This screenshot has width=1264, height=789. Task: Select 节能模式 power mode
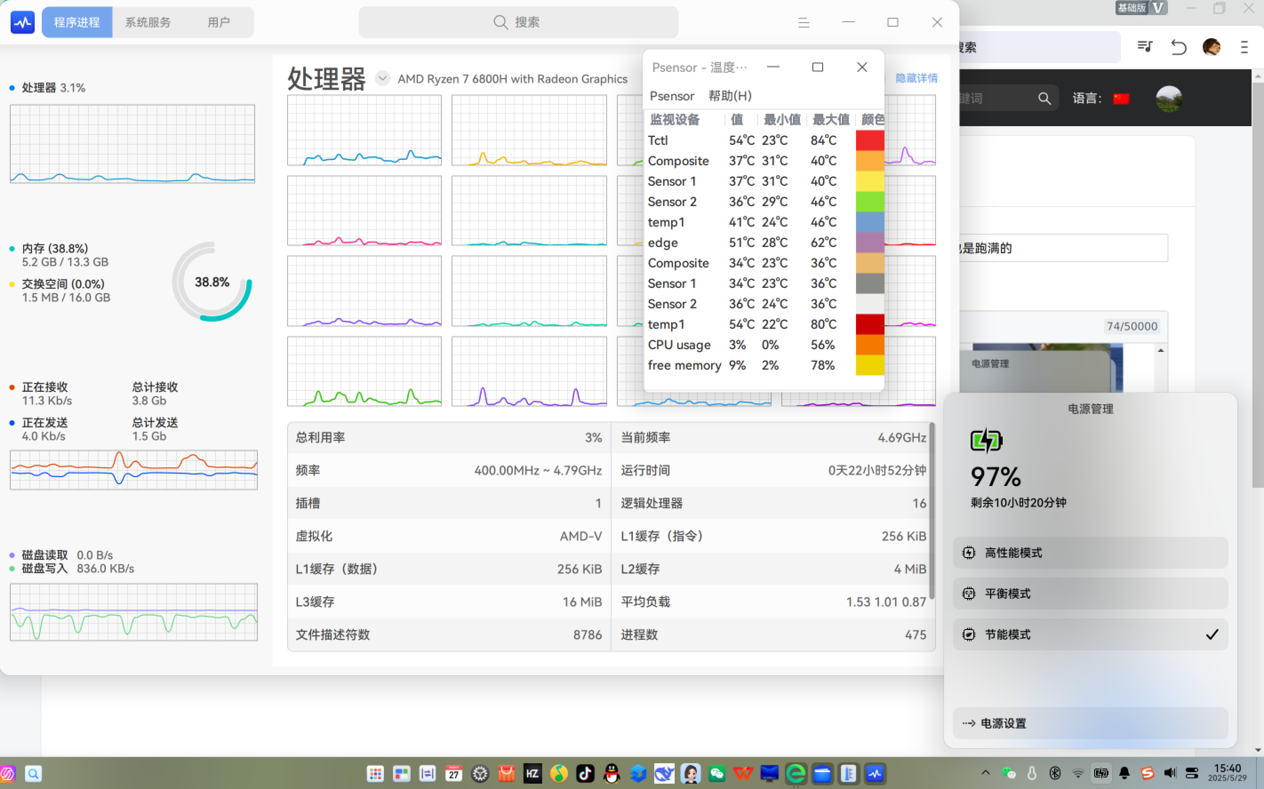pyautogui.click(x=1090, y=634)
